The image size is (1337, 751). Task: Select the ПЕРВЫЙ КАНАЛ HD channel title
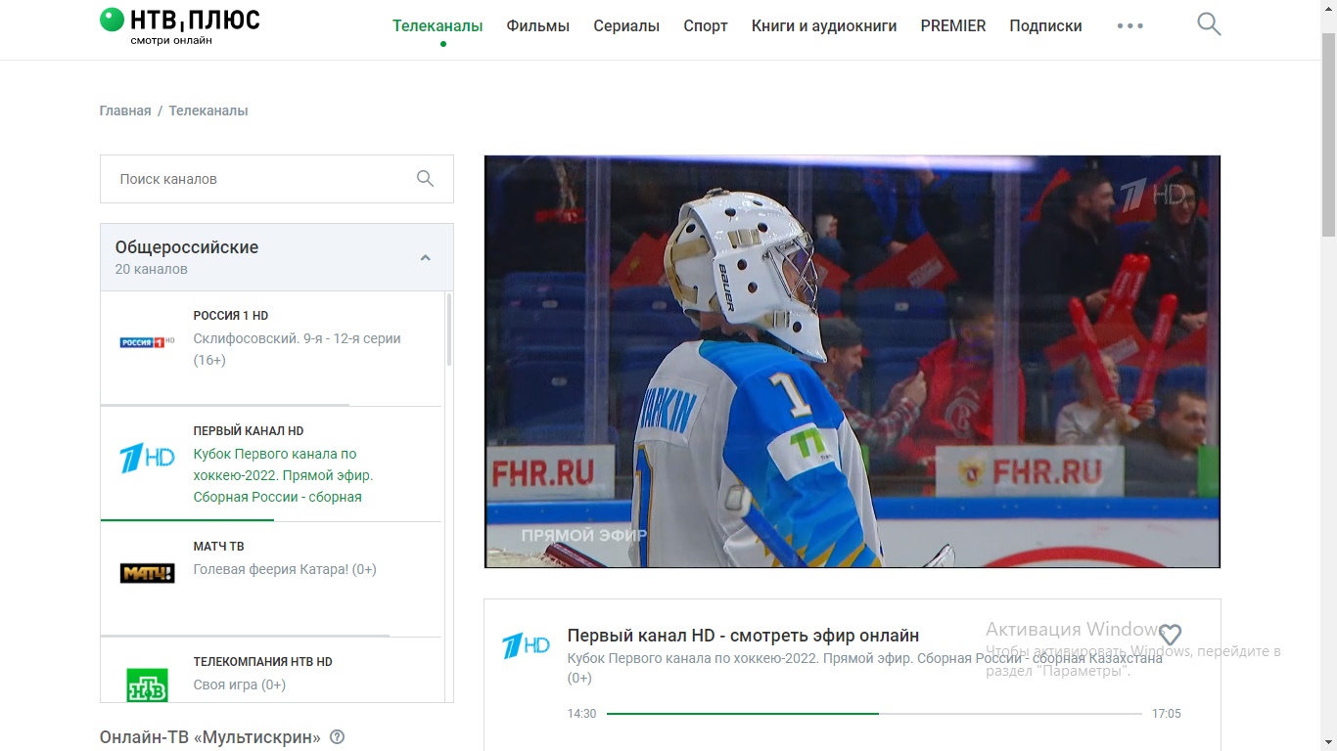[x=249, y=431]
